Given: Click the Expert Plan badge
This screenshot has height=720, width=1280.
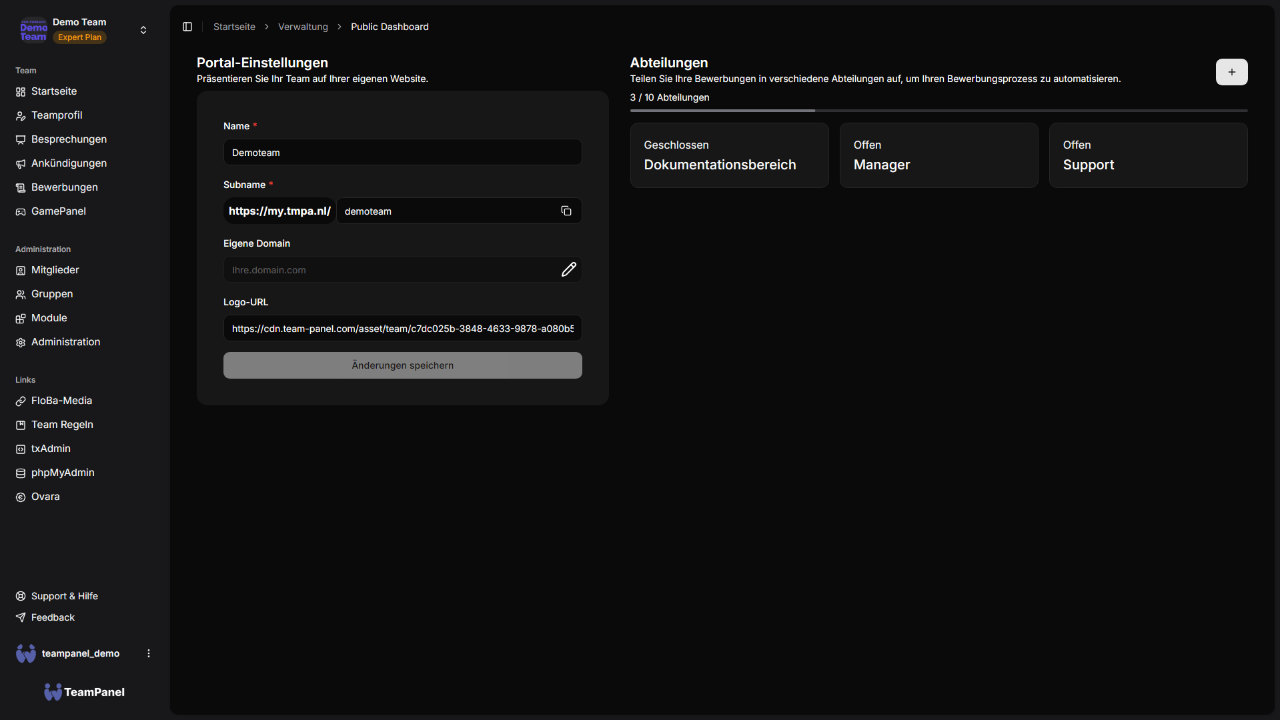Looking at the screenshot, I should point(79,37).
